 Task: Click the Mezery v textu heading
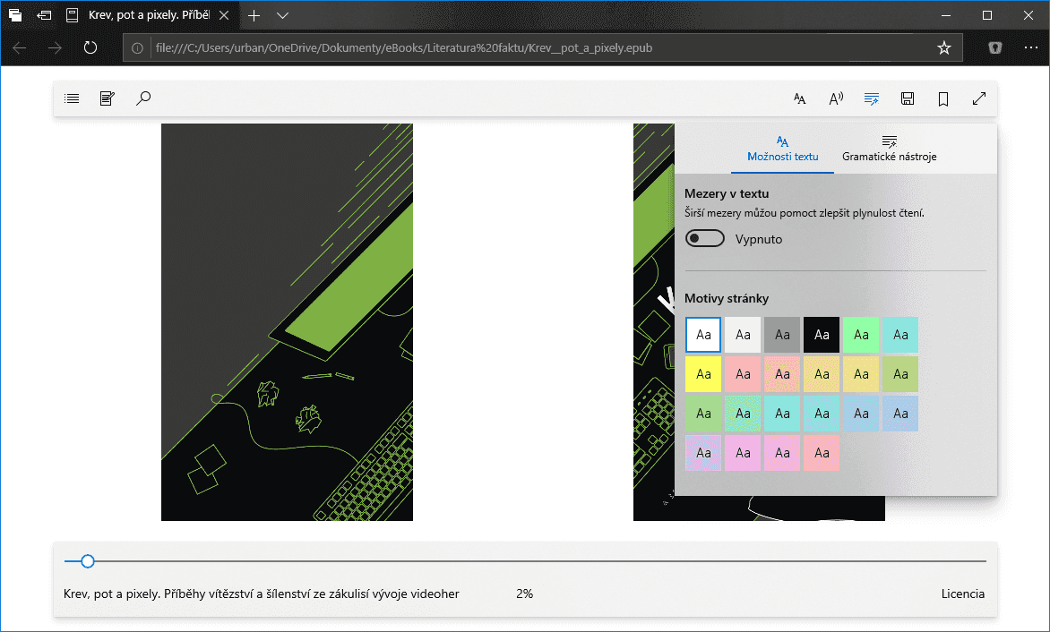tap(727, 193)
